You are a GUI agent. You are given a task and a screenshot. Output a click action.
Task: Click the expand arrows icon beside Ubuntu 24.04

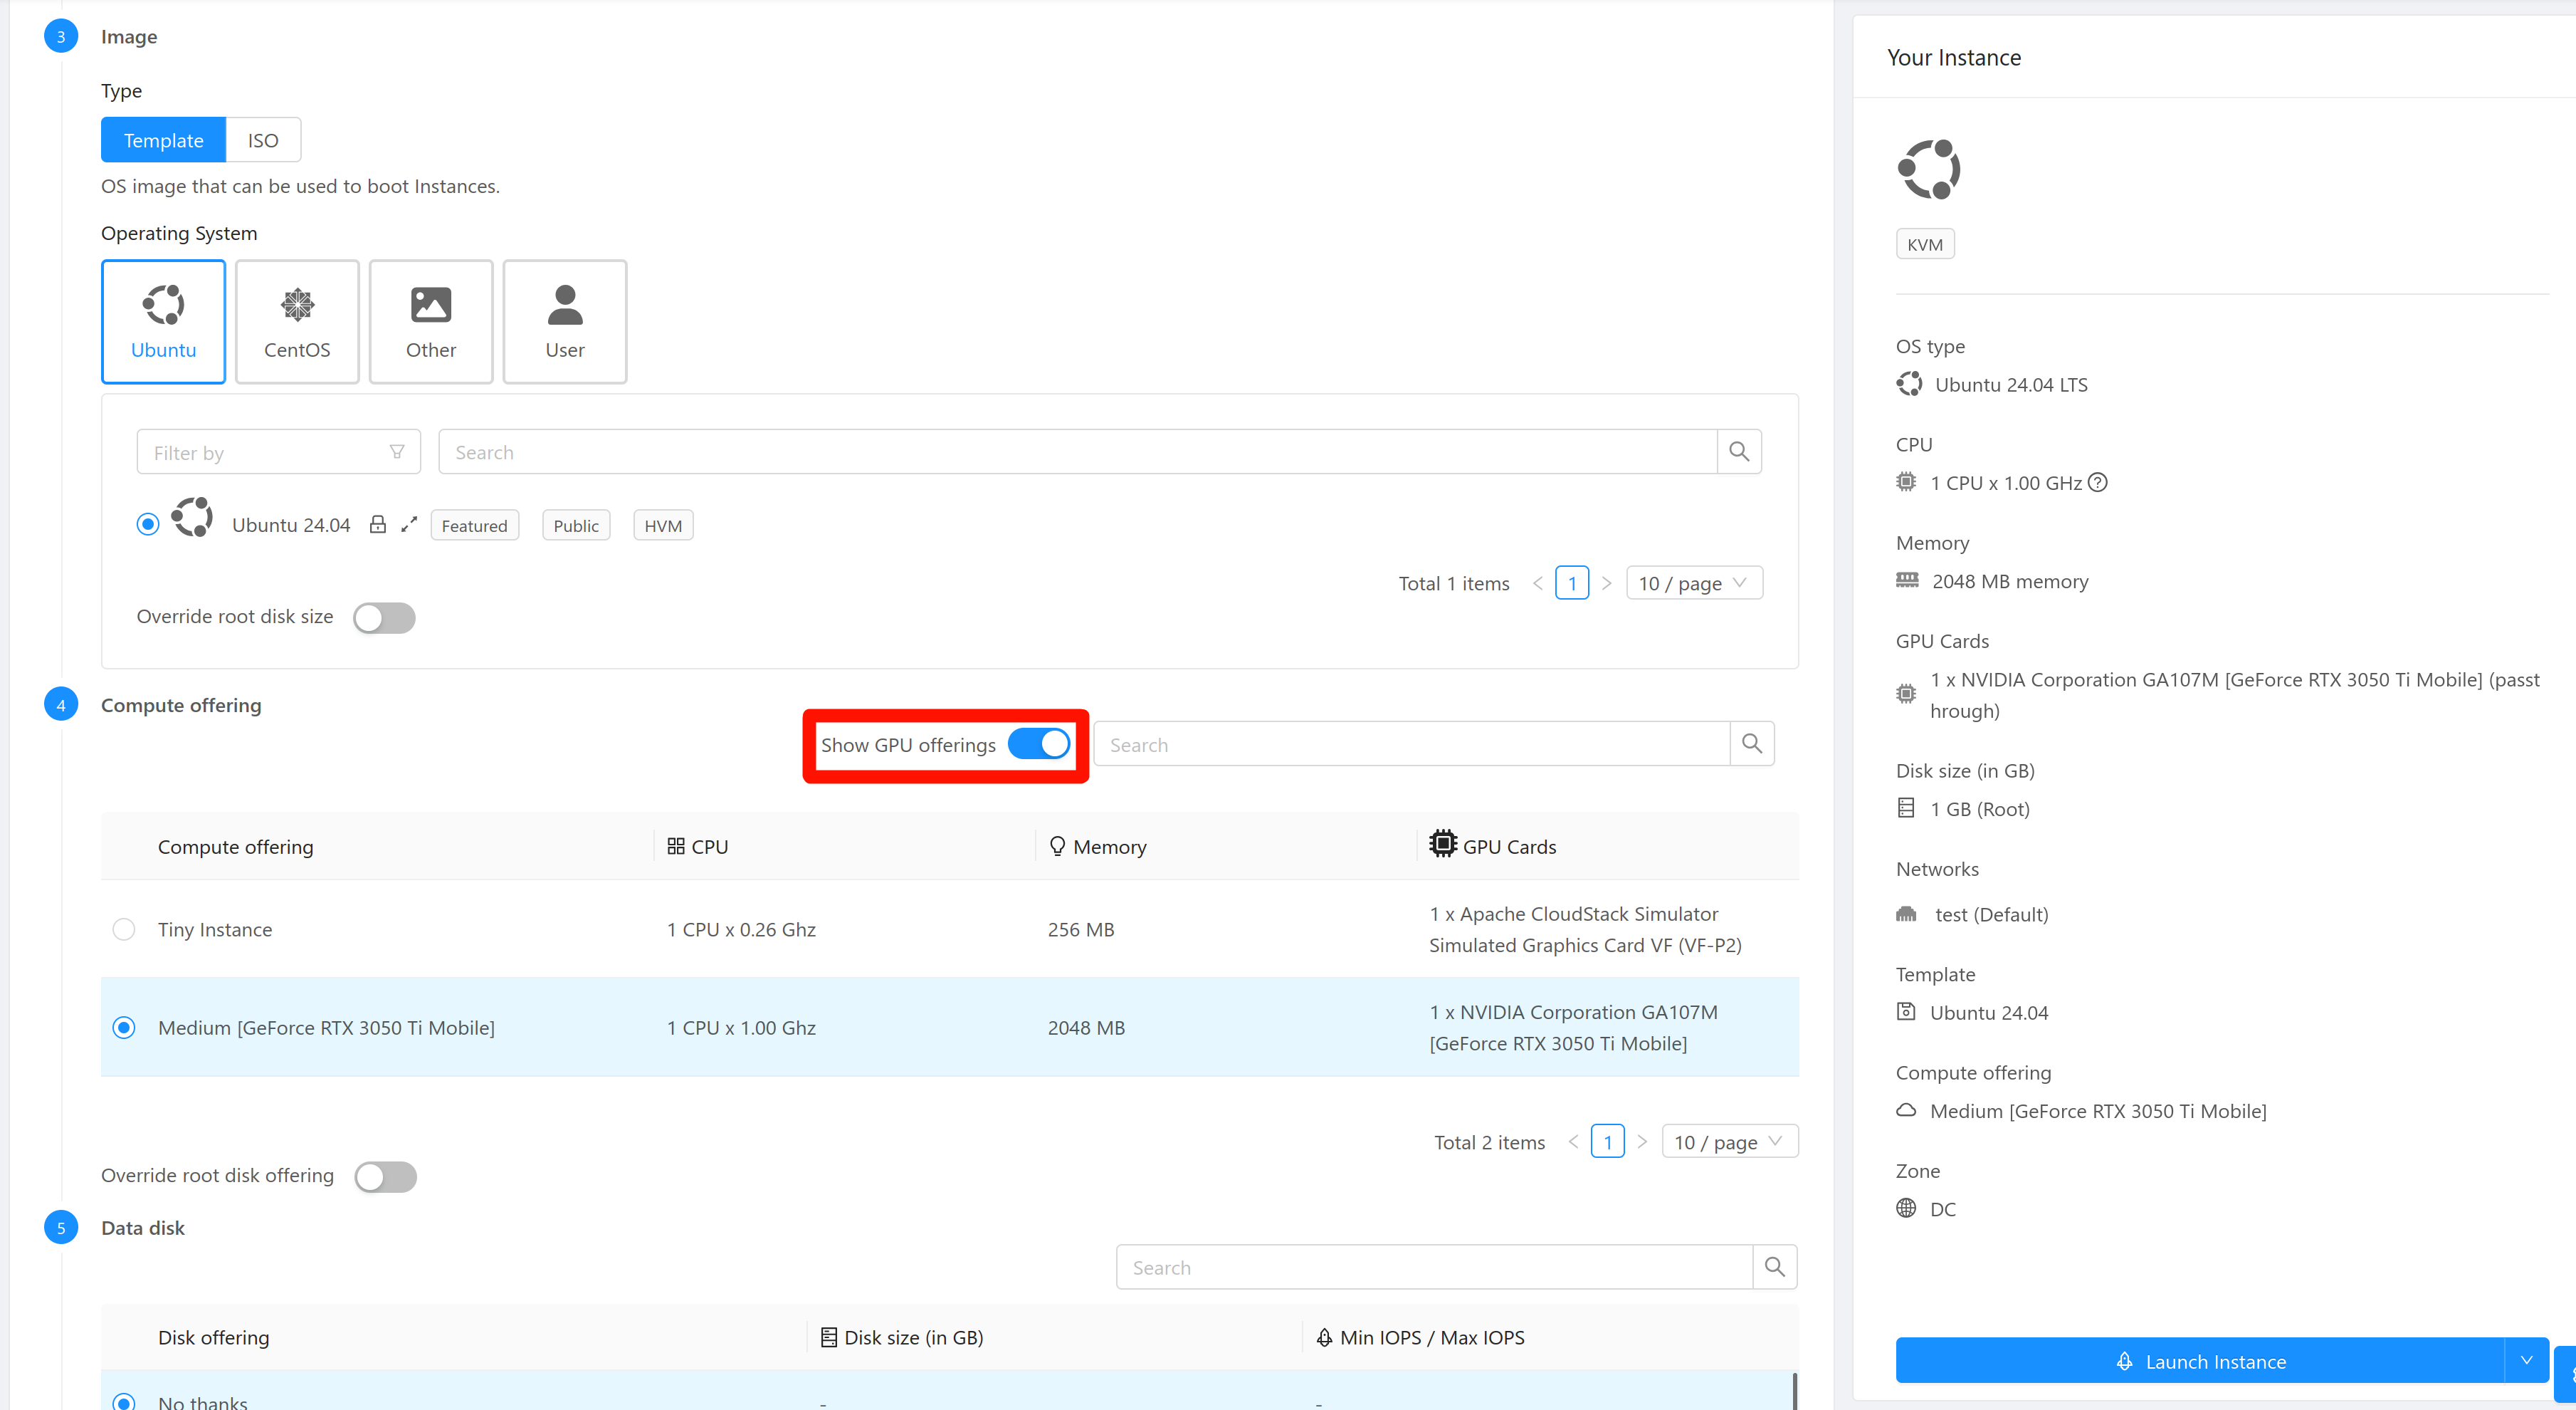pyautogui.click(x=409, y=524)
